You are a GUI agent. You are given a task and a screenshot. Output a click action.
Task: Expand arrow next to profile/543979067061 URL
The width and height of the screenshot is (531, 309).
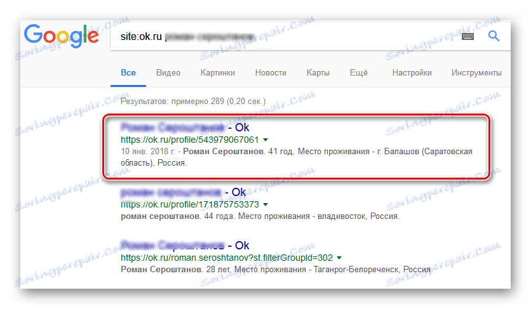click(266, 140)
